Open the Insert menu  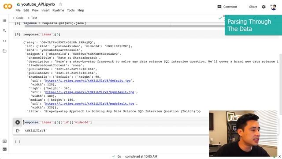(x=45, y=10)
